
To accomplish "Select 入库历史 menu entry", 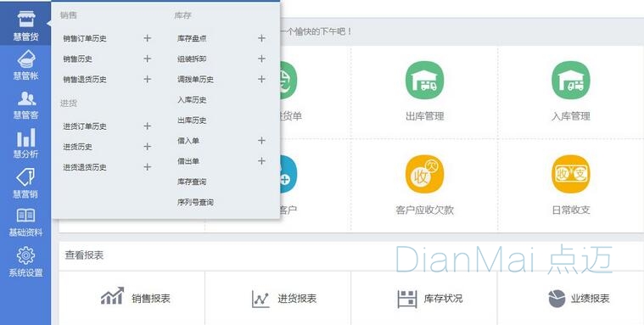I will tap(192, 100).
